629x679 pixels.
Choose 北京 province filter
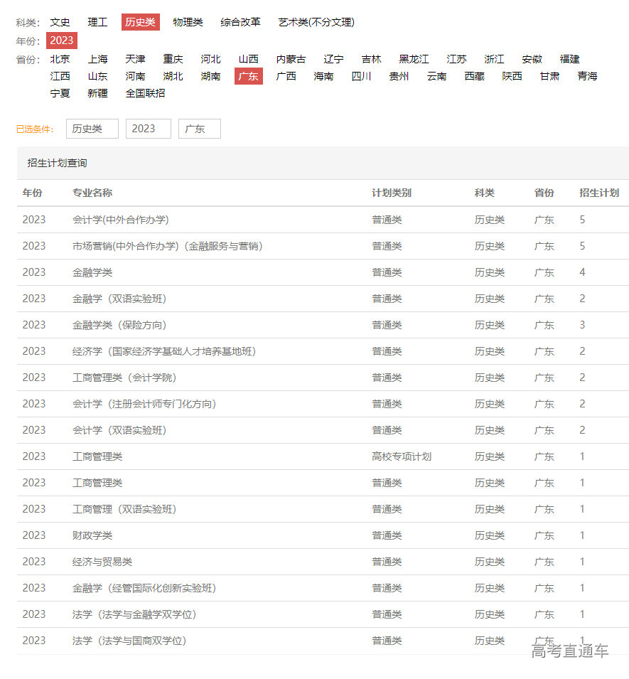click(x=60, y=59)
